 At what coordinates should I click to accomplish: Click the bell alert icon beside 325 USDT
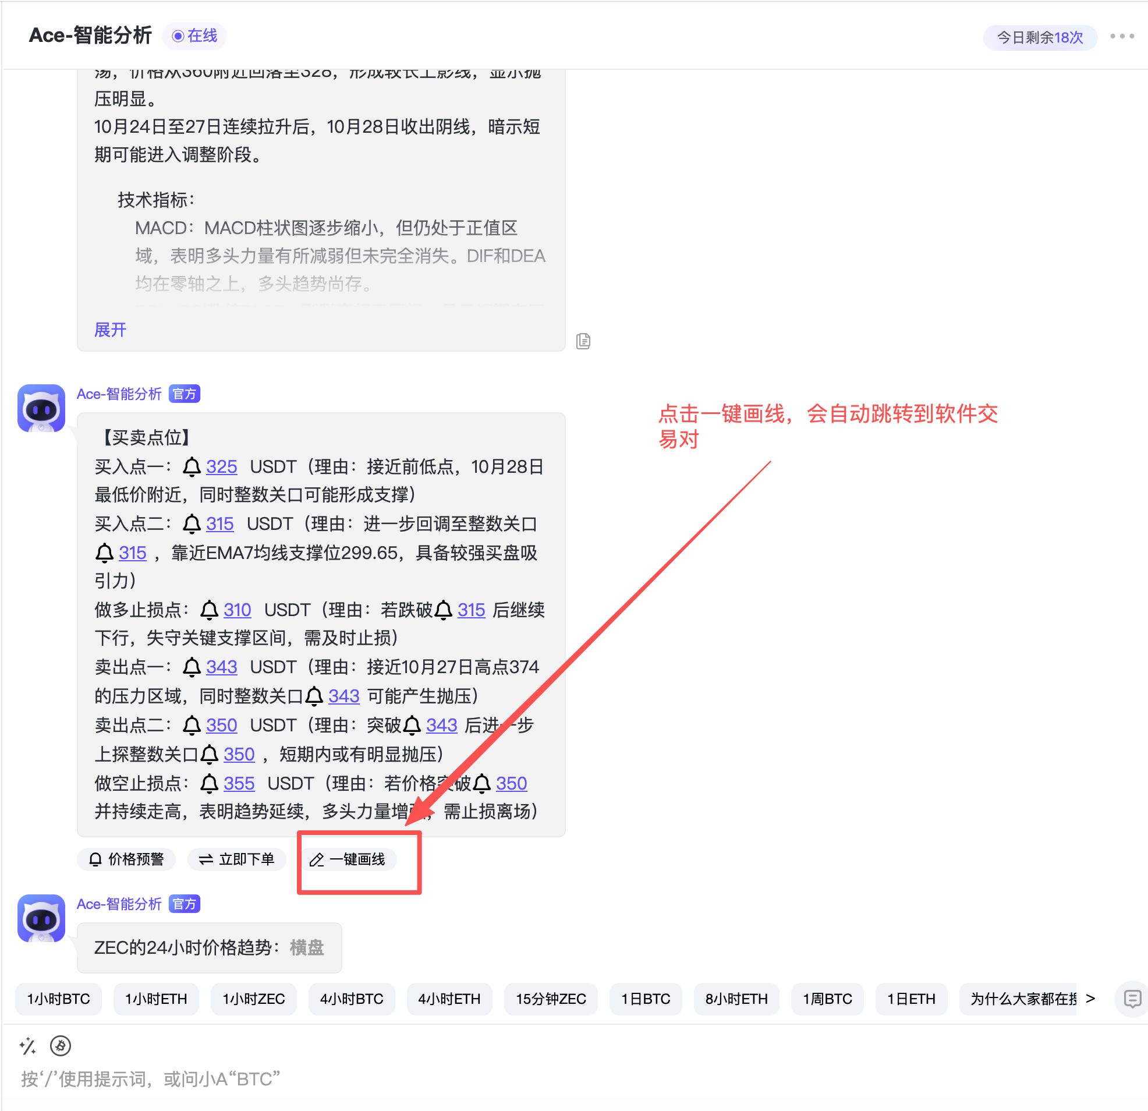click(x=192, y=466)
